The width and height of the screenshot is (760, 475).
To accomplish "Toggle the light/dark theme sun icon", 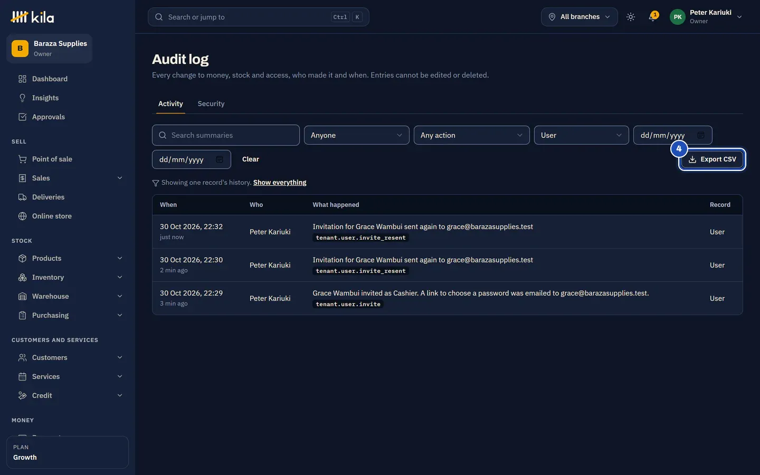I will pyautogui.click(x=631, y=17).
